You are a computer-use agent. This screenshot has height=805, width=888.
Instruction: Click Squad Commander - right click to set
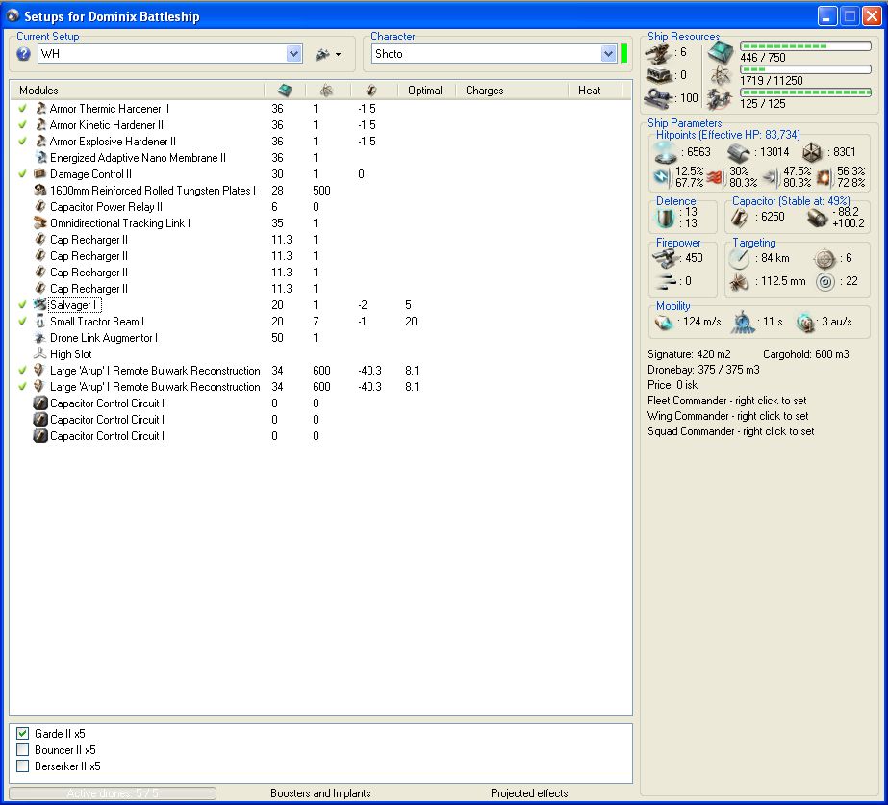click(x=730, y=430)
